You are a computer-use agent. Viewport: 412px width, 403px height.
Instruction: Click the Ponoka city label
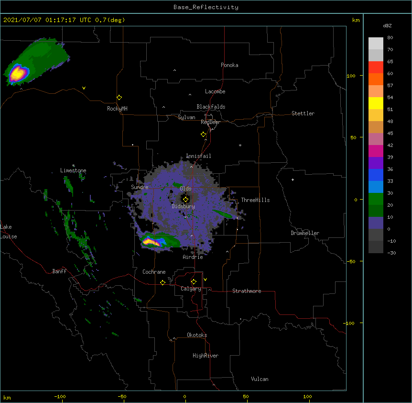[229, 65]
